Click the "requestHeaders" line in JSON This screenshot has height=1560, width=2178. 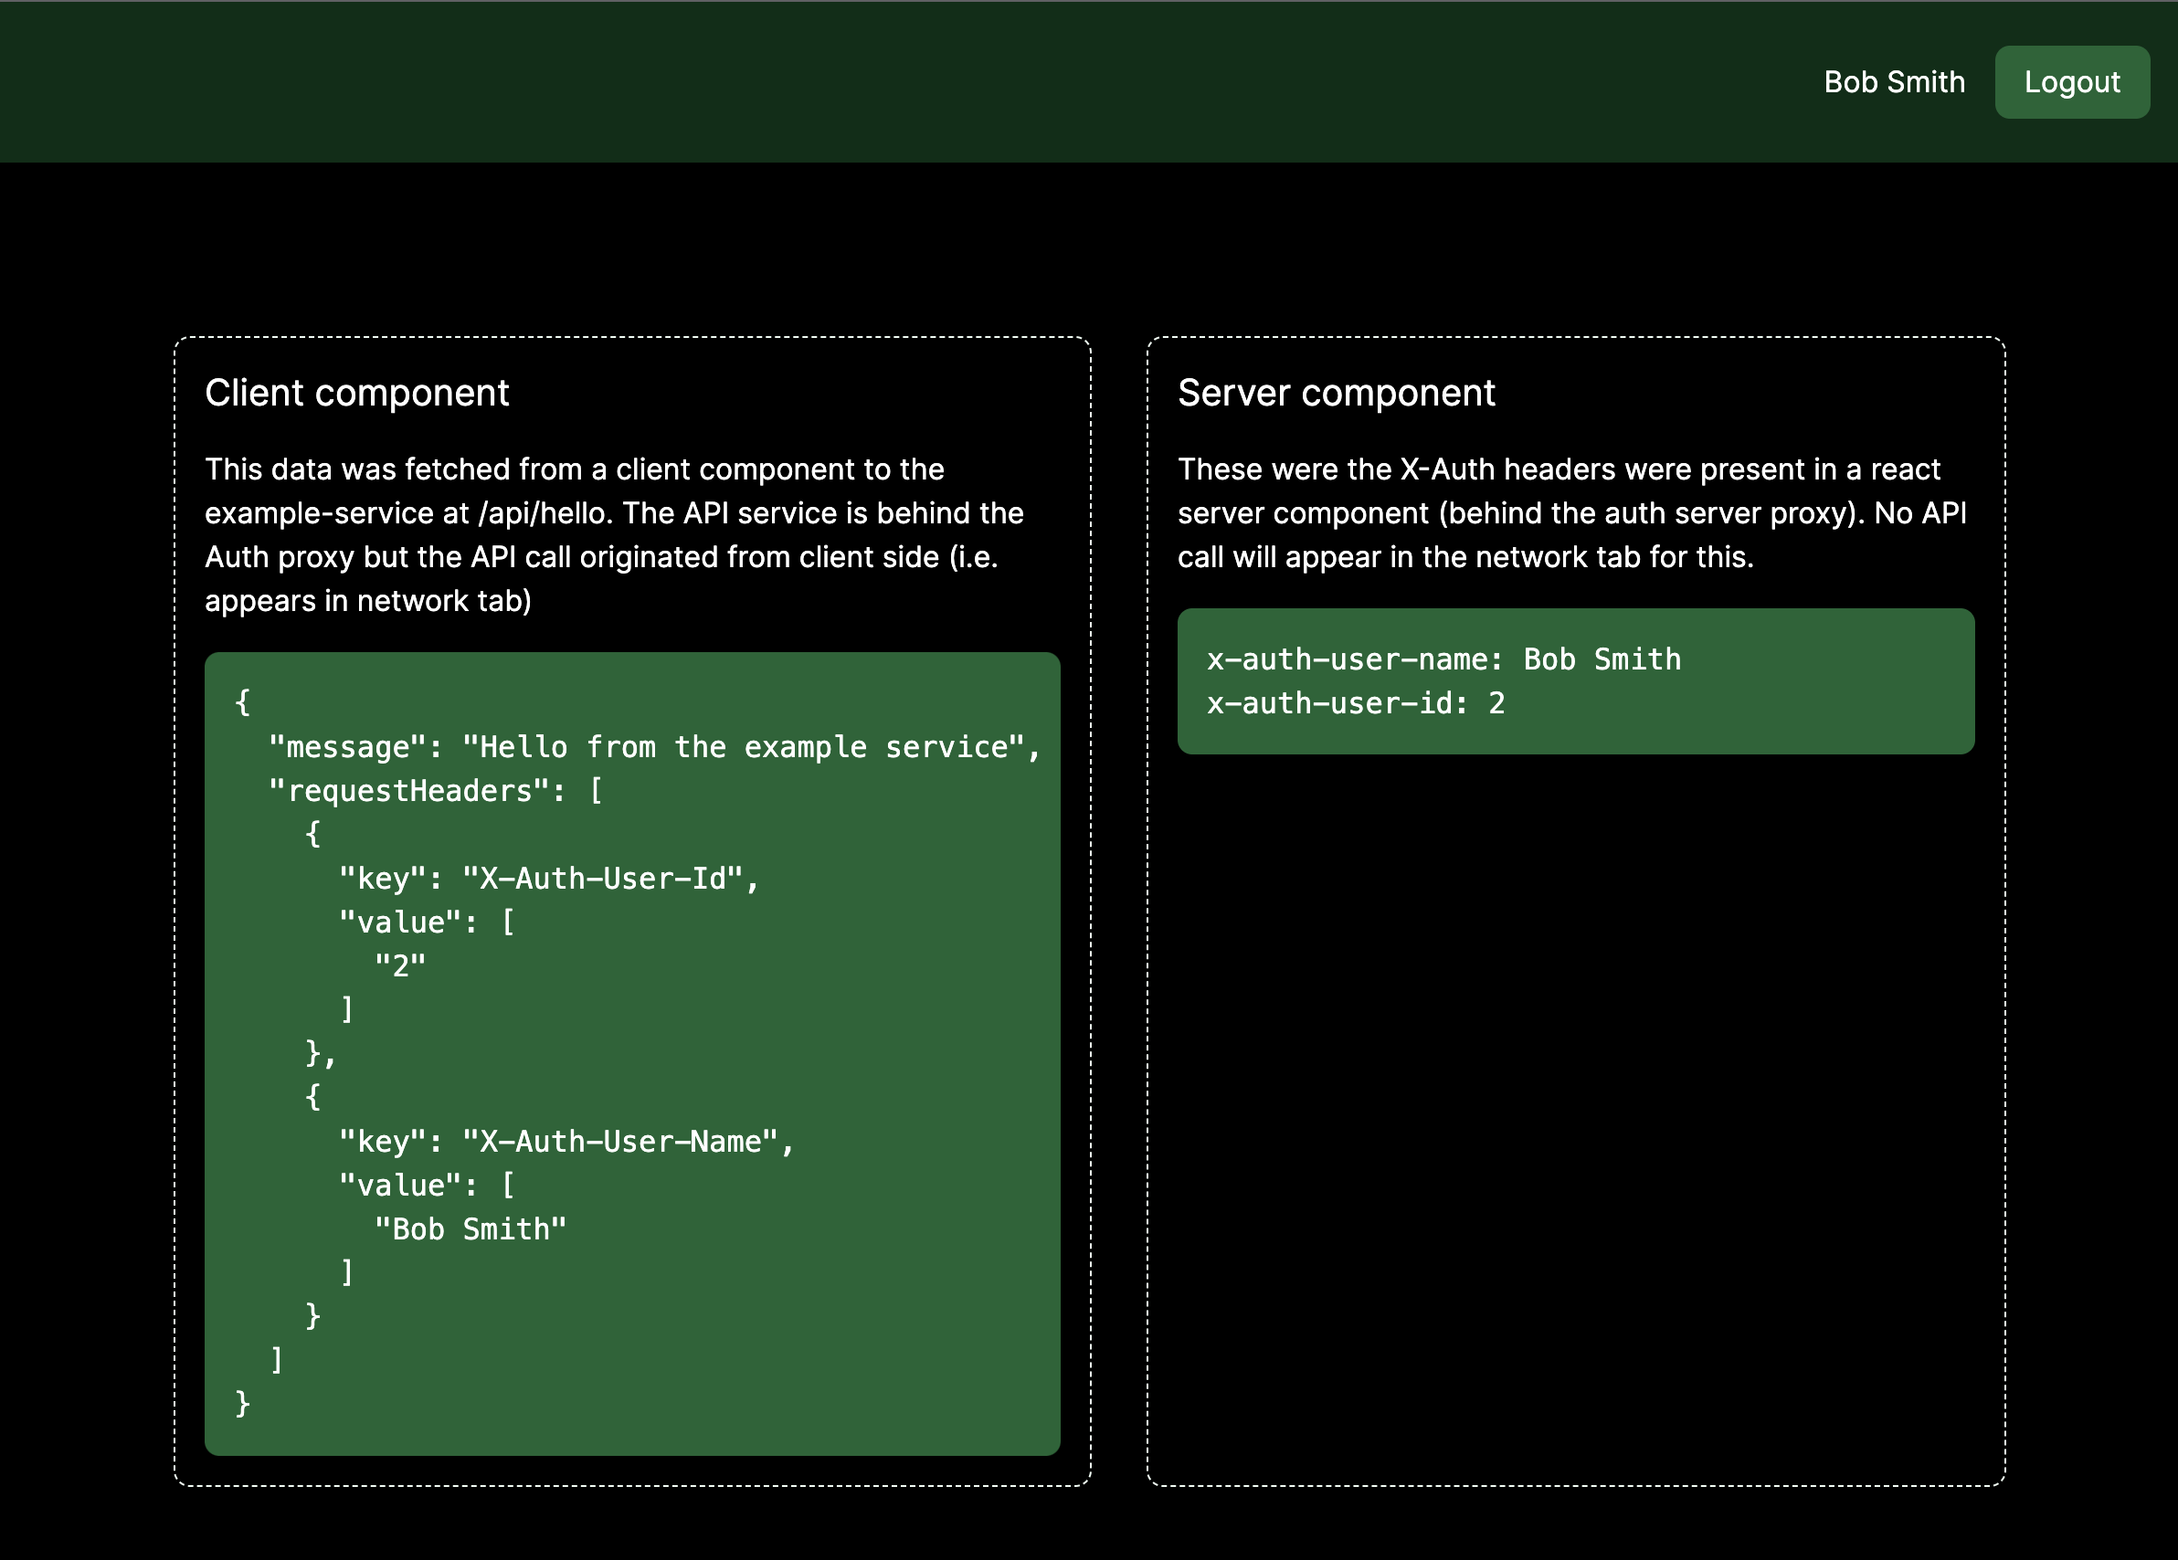(x=434, y=791)
